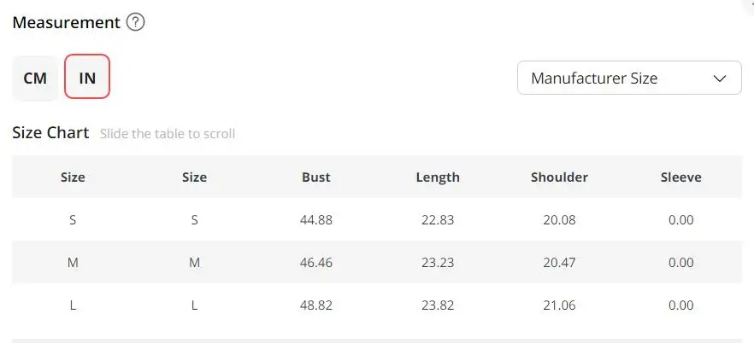Open the Measurement help question mark icon

click(x=136, y=22)
